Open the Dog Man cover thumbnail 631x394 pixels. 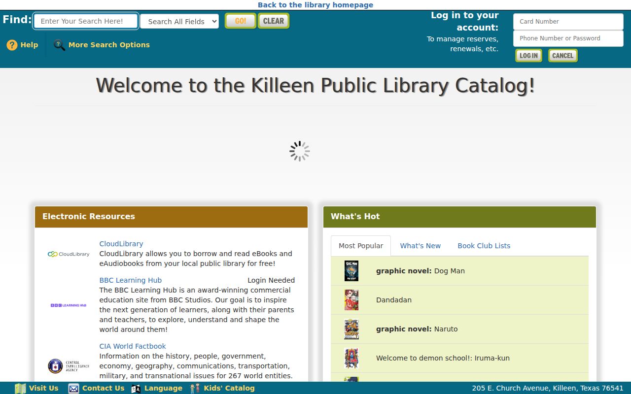click(x=351, y=271)
